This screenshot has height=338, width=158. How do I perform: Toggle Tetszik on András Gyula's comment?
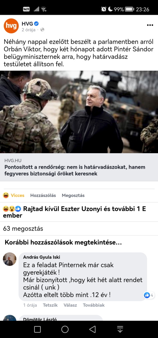(x=50, y=305)
